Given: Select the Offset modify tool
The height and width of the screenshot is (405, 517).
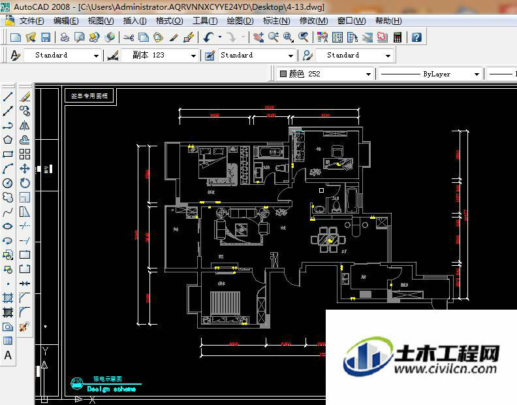Looking at the screenshot, I should (25, 140).
